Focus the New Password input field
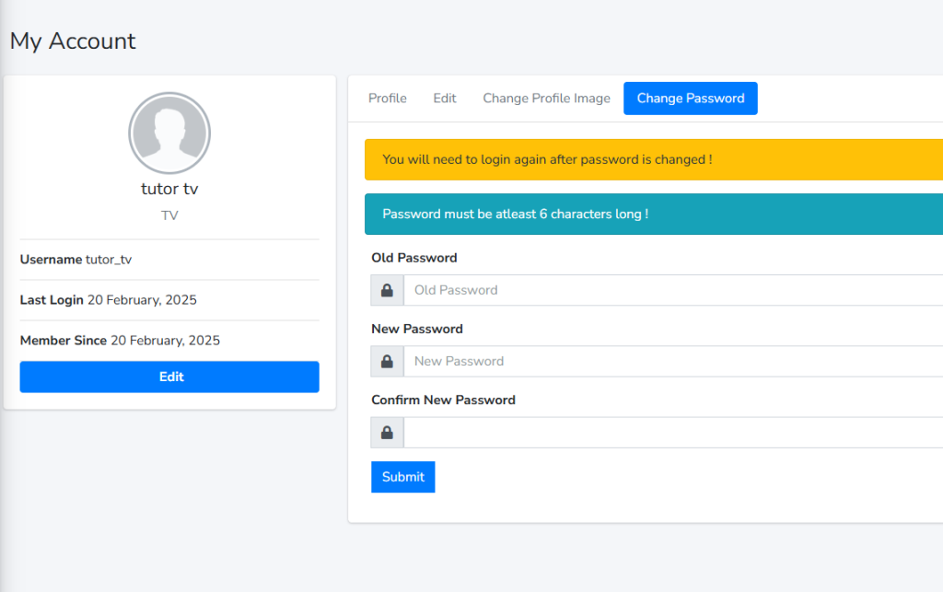Viewport: 943px width, 592px height. [672, 361]
